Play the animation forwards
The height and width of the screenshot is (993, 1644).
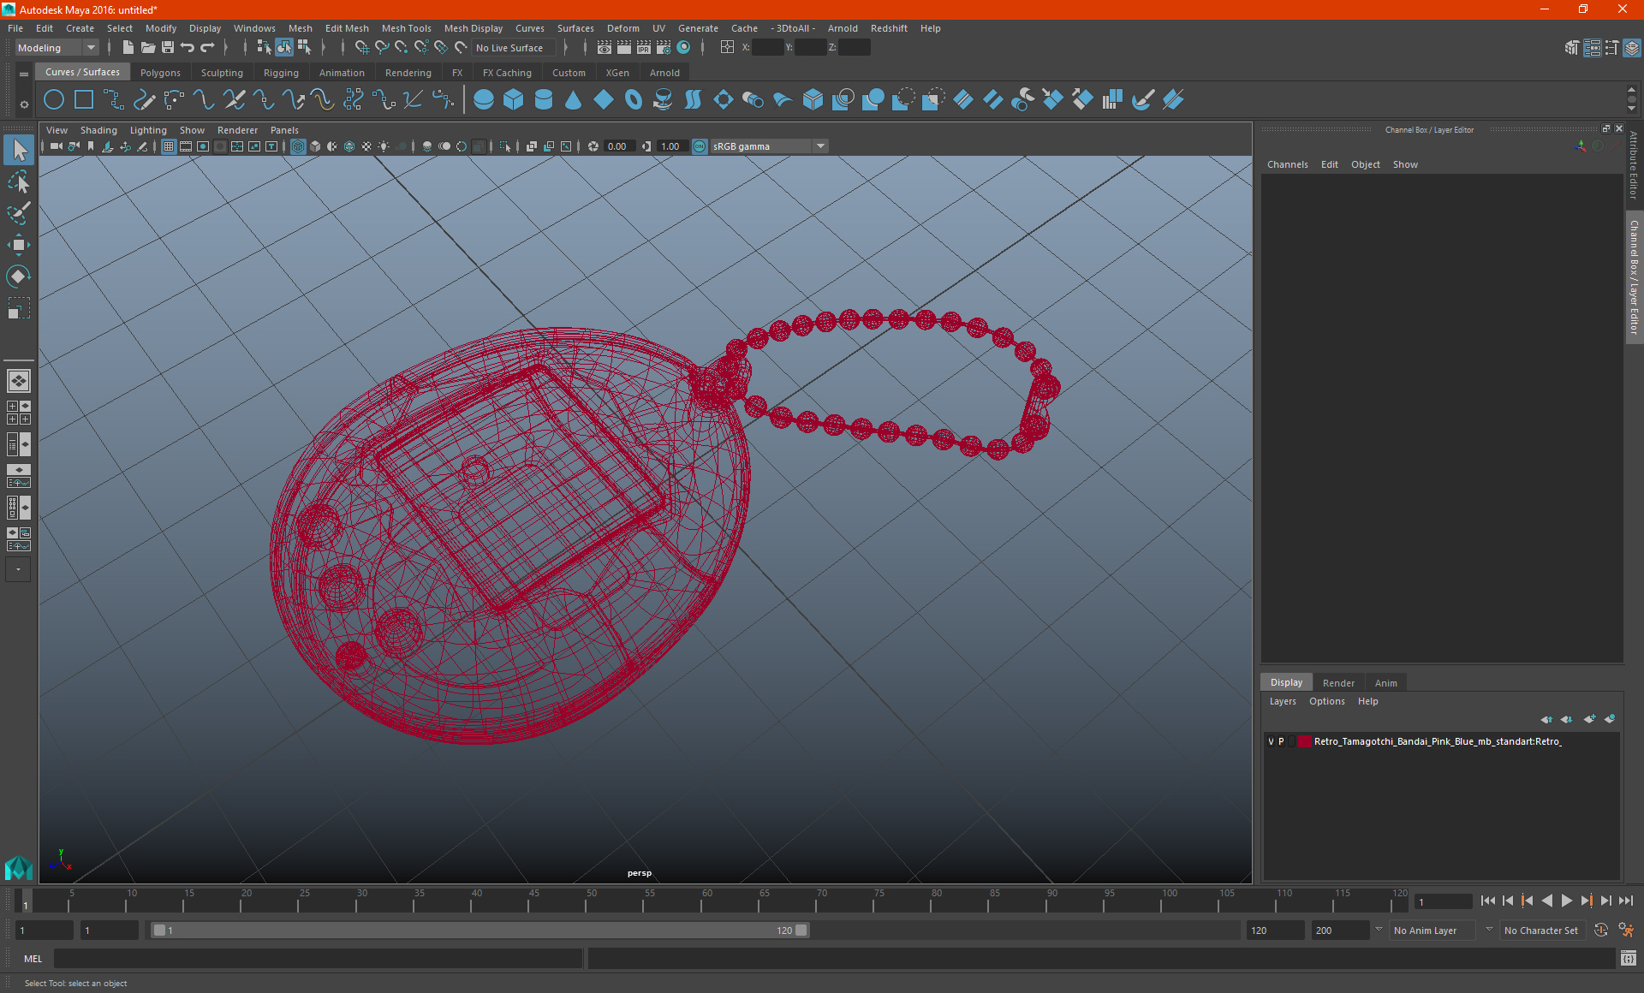pyautogui.click(x=1566, y=901)
